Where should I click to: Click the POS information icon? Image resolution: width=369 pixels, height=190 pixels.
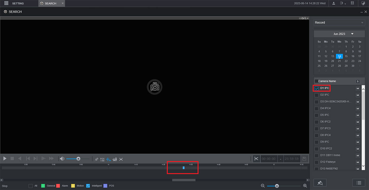click(x=102, y=159)
